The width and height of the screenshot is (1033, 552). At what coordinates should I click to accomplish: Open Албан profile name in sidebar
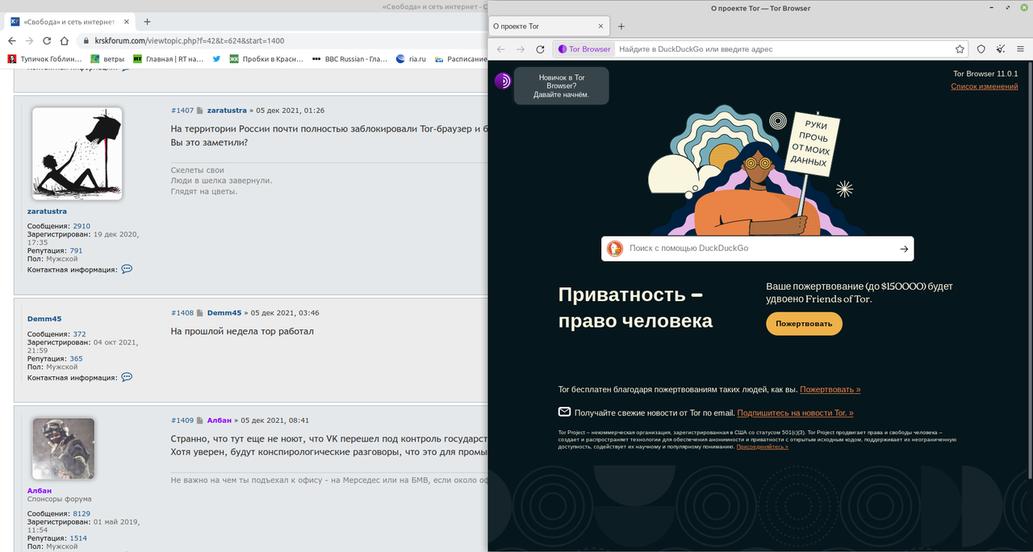(x=39, y=490)
